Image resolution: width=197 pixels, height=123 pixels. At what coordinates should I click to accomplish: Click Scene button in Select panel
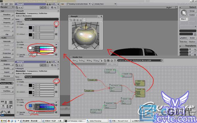coord(192,38)
